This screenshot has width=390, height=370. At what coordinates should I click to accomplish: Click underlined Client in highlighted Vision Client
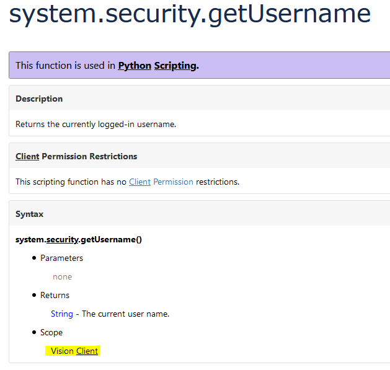tap(87, 351)
